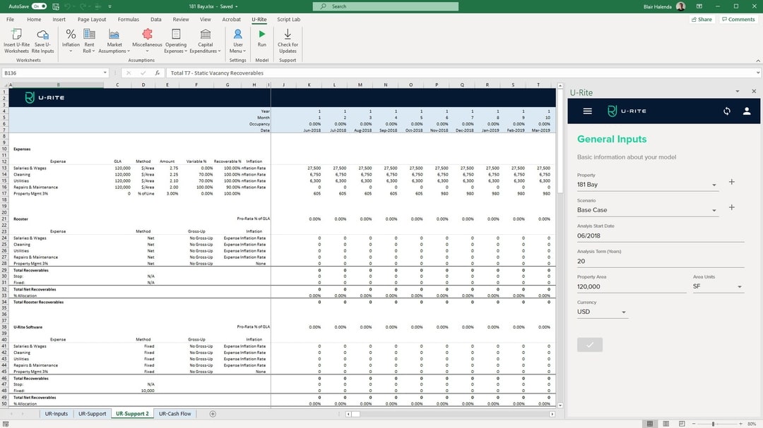763x428 pixels.
Task: Click the sync icon in the U-Rite panel
Action: coord(727,111)
